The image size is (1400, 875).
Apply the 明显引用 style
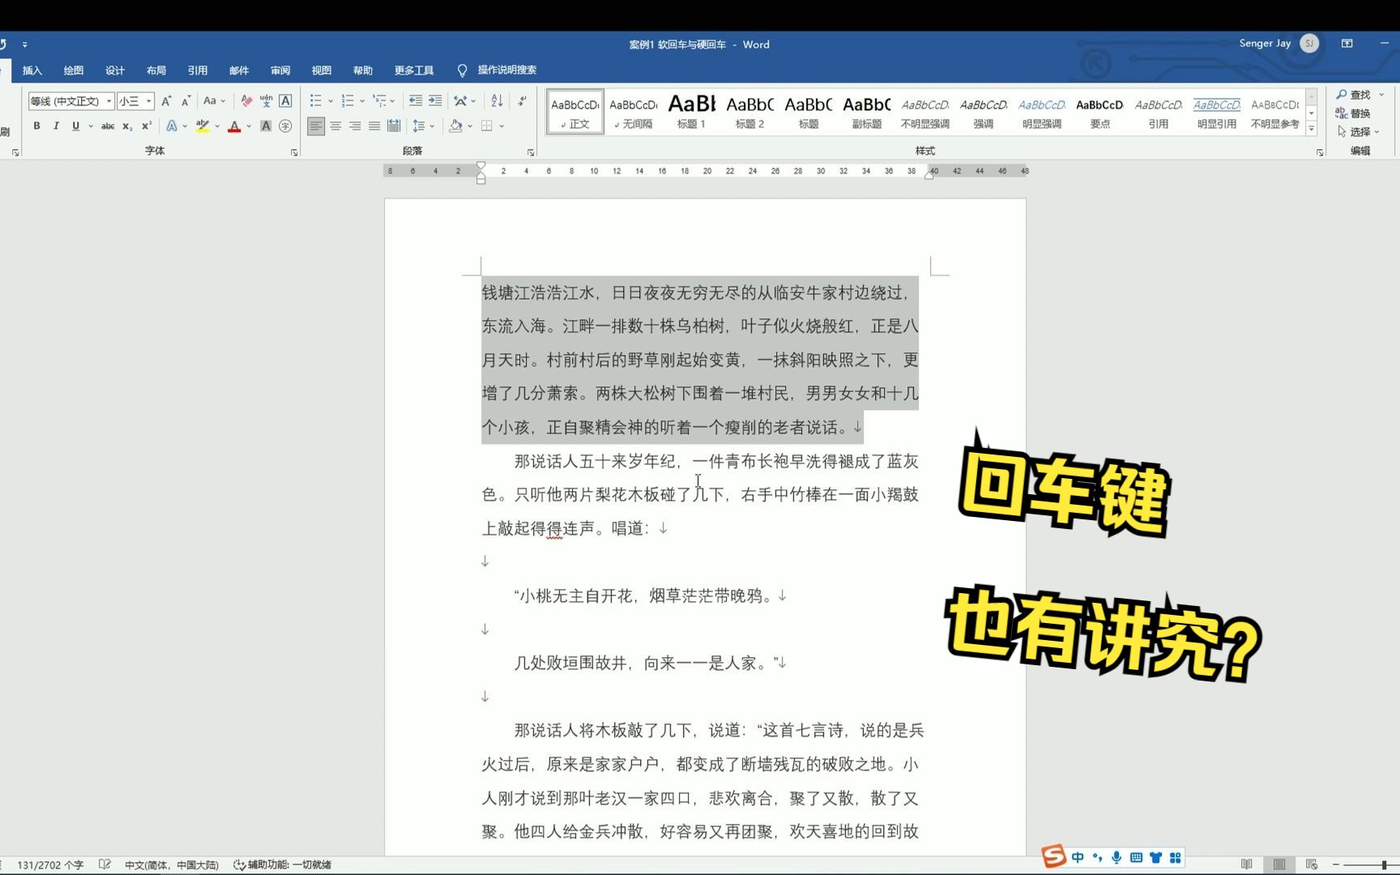(1217, 112)
